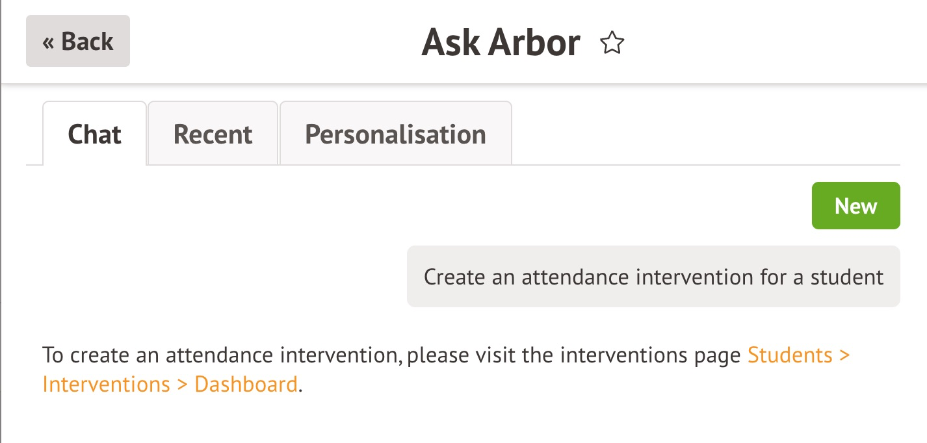Click the Ask Arbor page title
Image resolution: width=927 pixels, height=443 pixels.
(501, 43)
